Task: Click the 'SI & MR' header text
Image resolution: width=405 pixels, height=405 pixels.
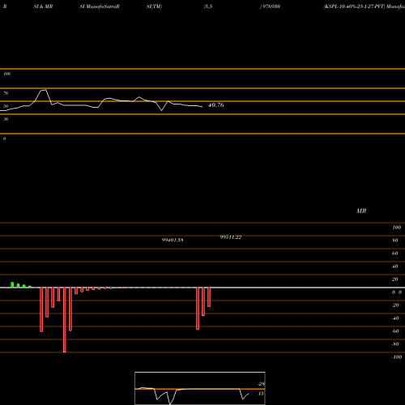Action: 43,6
